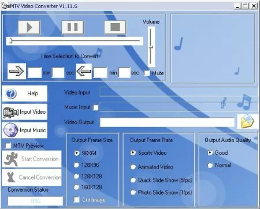Click the start time minutes field
Viewport: 260px width, 209px height.
[x=35, y=73]
